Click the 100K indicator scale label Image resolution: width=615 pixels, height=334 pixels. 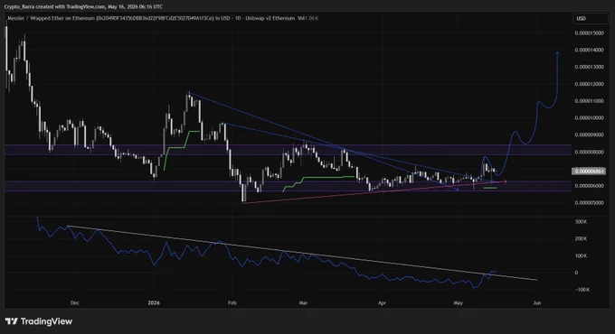[581, 255]
